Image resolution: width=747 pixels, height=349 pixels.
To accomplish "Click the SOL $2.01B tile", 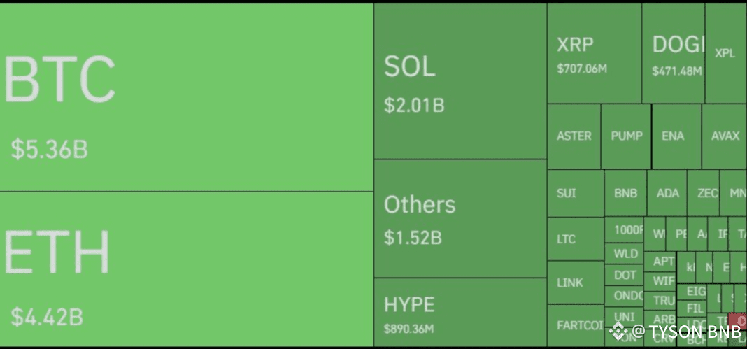I will (x=460, y=81).
